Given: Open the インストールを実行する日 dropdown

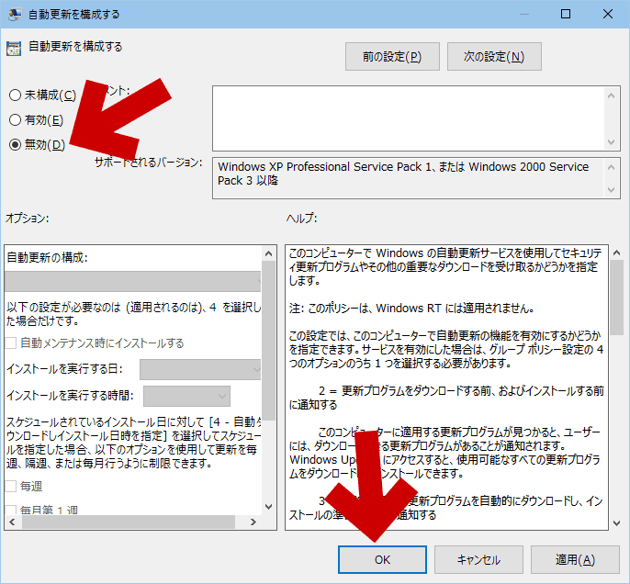Looking at the screenshot, I should pyautogui.click(x=200, y=369).
